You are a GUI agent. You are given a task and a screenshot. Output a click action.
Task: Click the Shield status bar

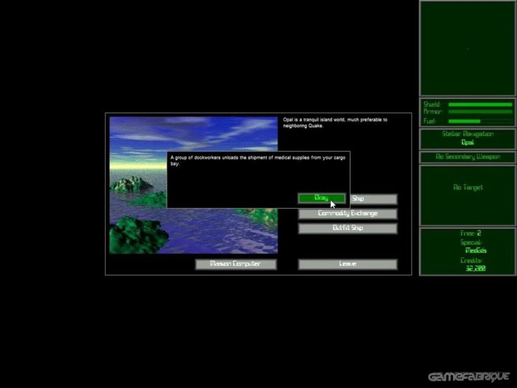pyautogui.click(x=480, y=105)
